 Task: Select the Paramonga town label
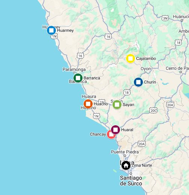tap(74, 69)
